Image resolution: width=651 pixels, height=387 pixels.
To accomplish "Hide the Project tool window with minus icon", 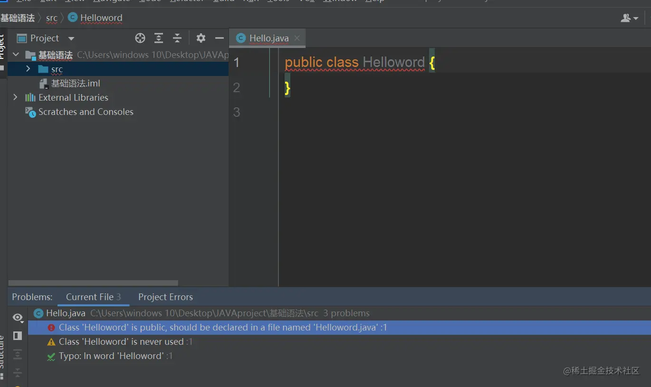I will pyautogui.click(x=219, y=38).
